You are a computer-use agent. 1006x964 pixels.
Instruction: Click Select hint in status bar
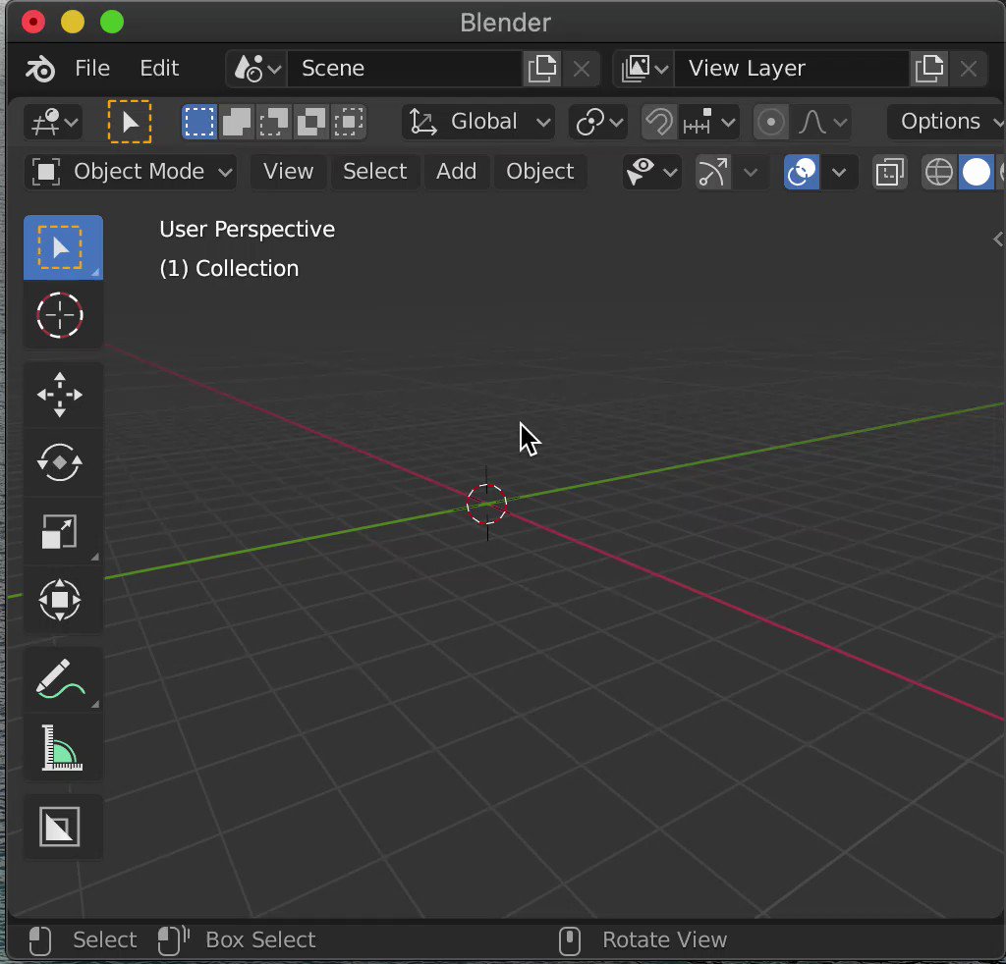[x=104, y=939]
